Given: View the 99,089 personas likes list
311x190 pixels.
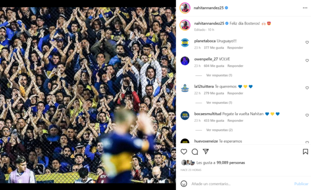Looking at the screenshot, I should 231,163.
